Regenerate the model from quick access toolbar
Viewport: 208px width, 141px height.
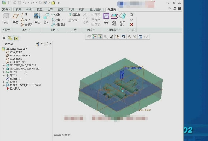[40, 3]
